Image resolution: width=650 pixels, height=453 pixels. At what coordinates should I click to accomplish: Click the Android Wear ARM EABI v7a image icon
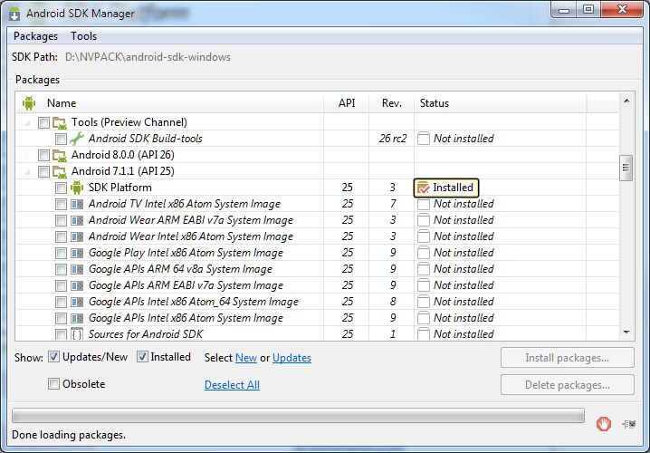77,220
